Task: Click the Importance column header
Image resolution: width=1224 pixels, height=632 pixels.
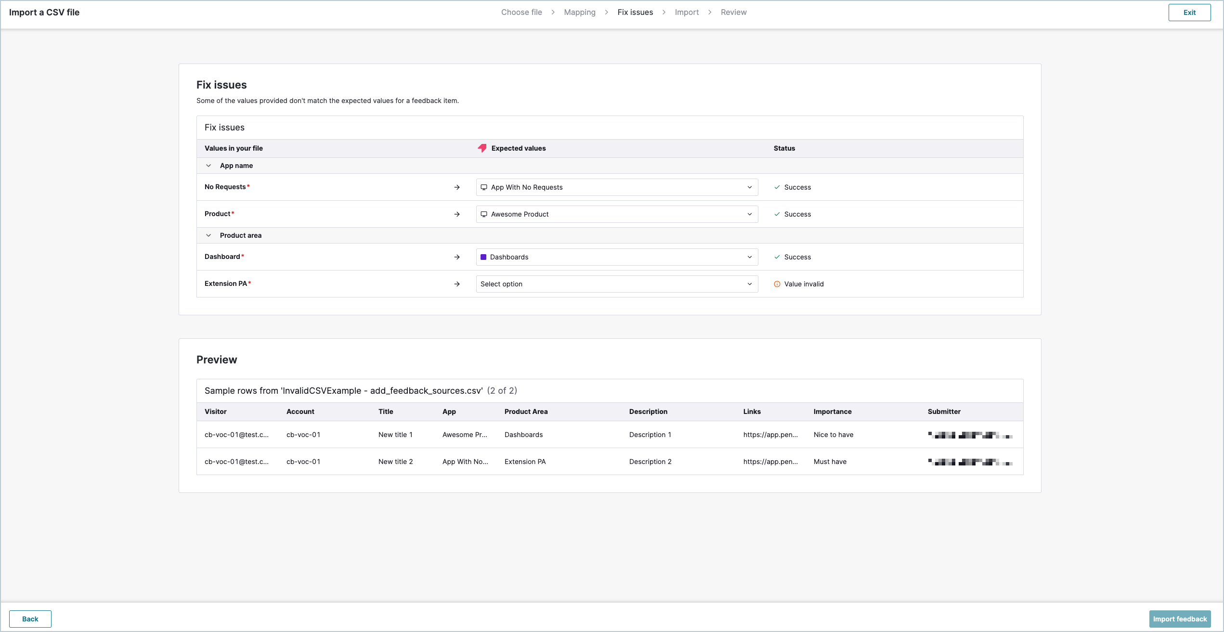Action: tap(833, 412)
